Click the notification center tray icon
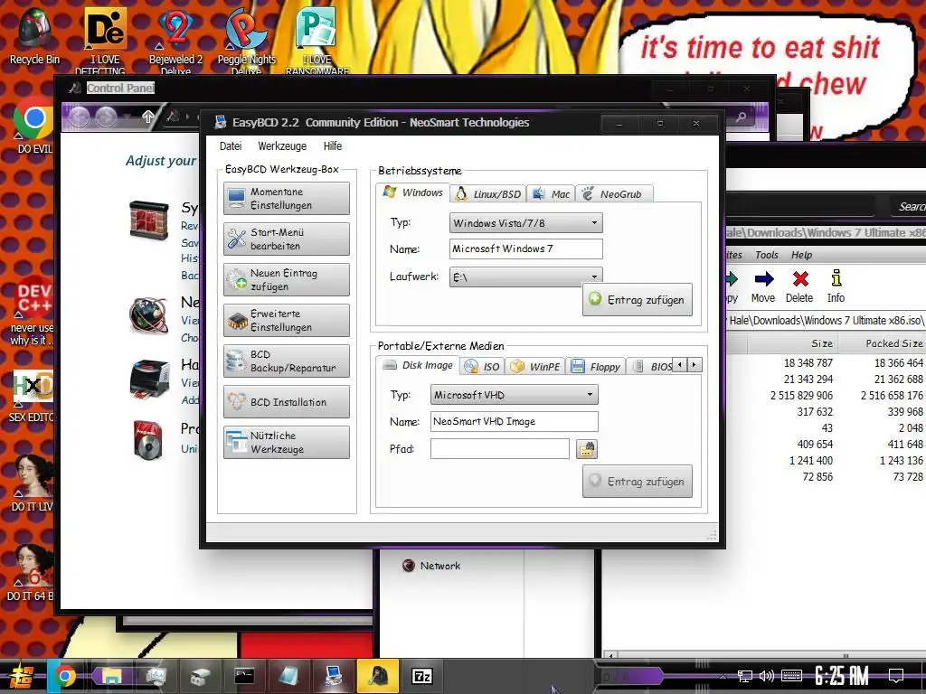 pos(896,676)
